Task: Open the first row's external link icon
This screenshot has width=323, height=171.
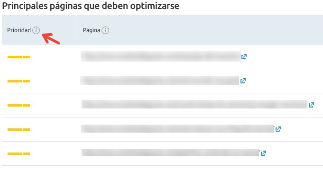Action: 244,56
